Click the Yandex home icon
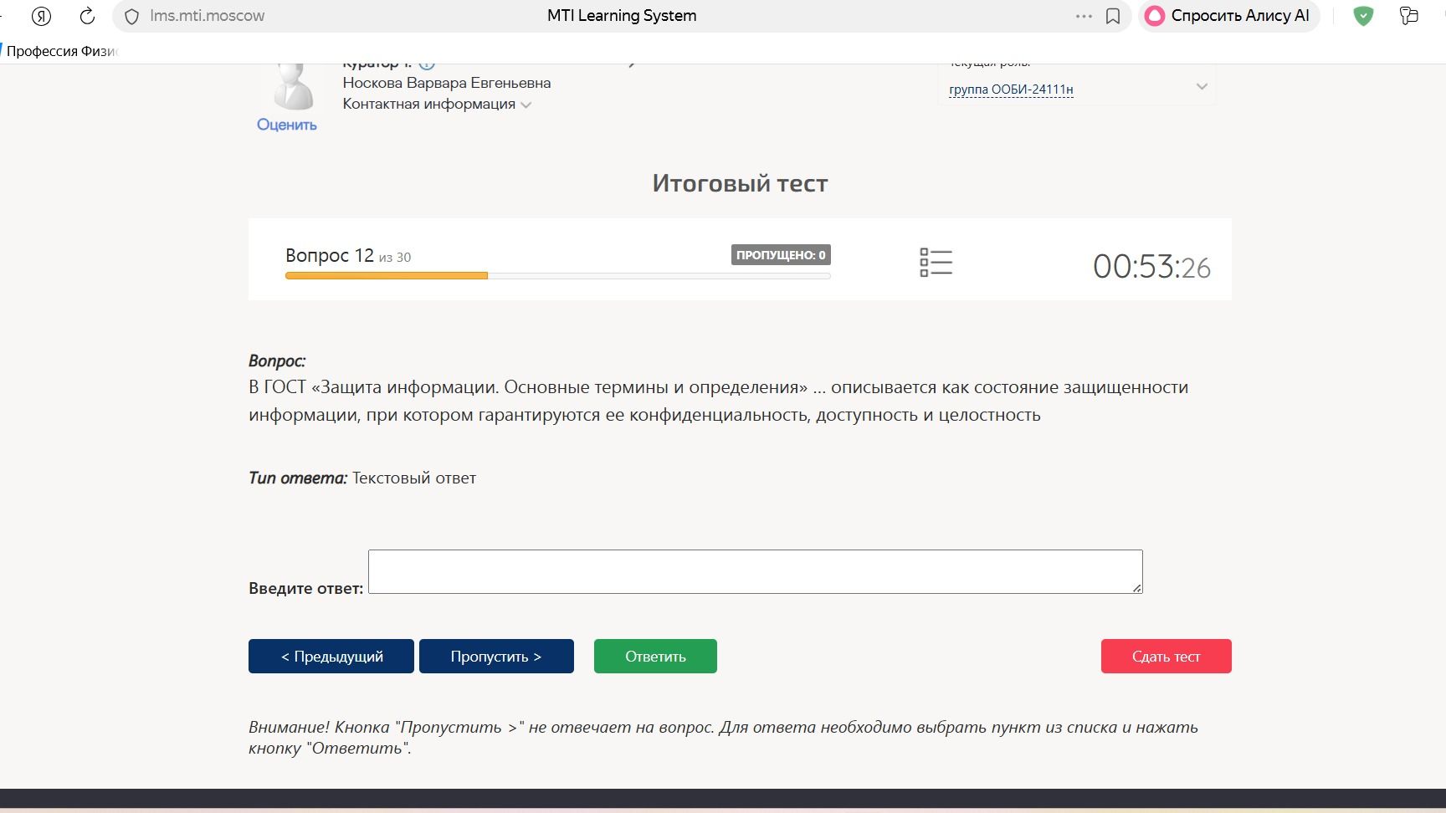Image resolution: width=1446 pixels, height=813 pixels. point(41,16)
